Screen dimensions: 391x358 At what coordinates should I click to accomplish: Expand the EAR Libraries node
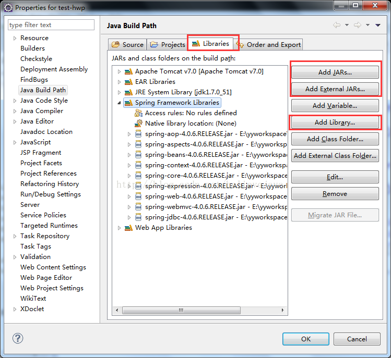[119, 82]
